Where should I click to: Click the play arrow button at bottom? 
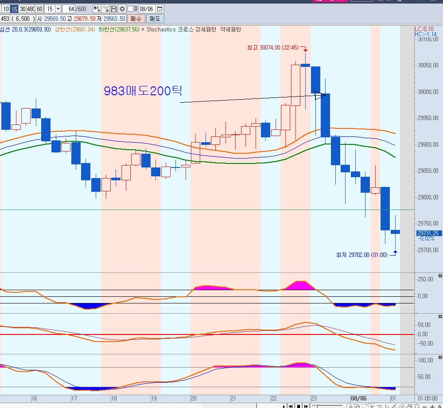[x=284, y=406]
